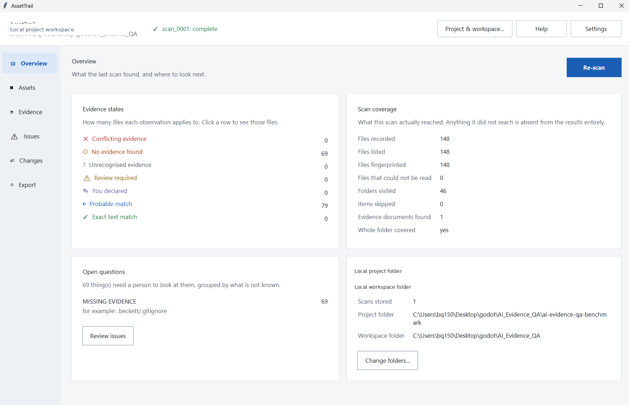Click the pencil icon beside You declared
Viewport: 629px width, 405px height.
(86, 191)
